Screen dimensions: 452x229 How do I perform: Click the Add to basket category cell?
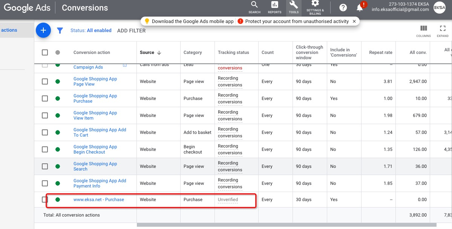tap(198, 132)
